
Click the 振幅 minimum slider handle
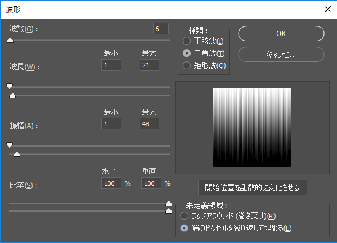pyautogui.click(x=9, y=145)
